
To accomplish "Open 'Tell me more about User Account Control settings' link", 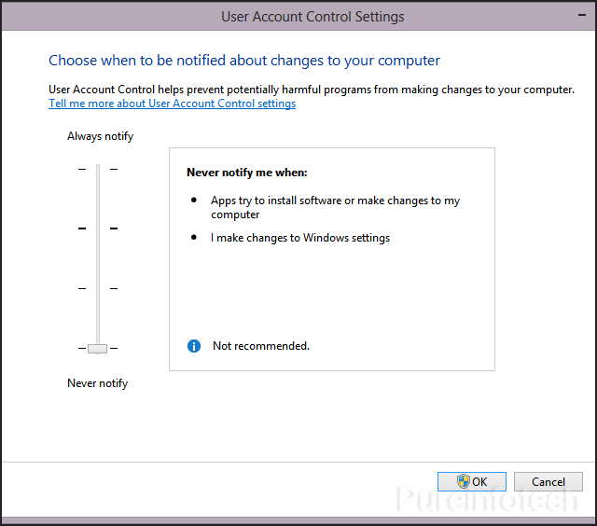I will pyautogui.click(x=172, y=104).
